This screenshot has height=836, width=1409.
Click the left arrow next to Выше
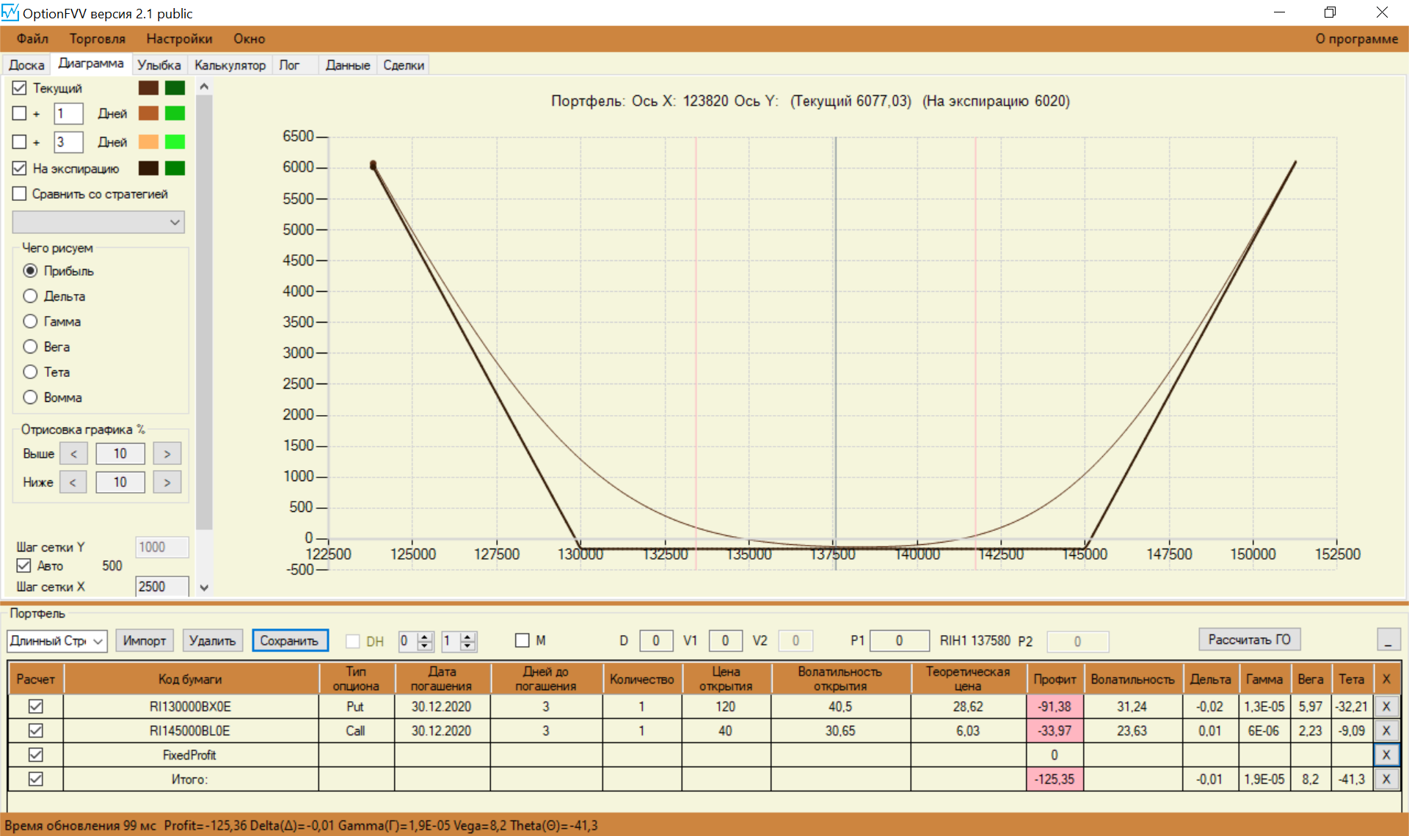coord(73,454)
